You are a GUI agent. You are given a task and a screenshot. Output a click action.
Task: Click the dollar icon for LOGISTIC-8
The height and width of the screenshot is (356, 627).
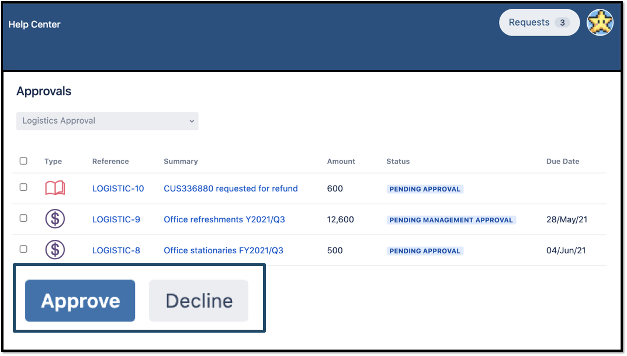55,250
